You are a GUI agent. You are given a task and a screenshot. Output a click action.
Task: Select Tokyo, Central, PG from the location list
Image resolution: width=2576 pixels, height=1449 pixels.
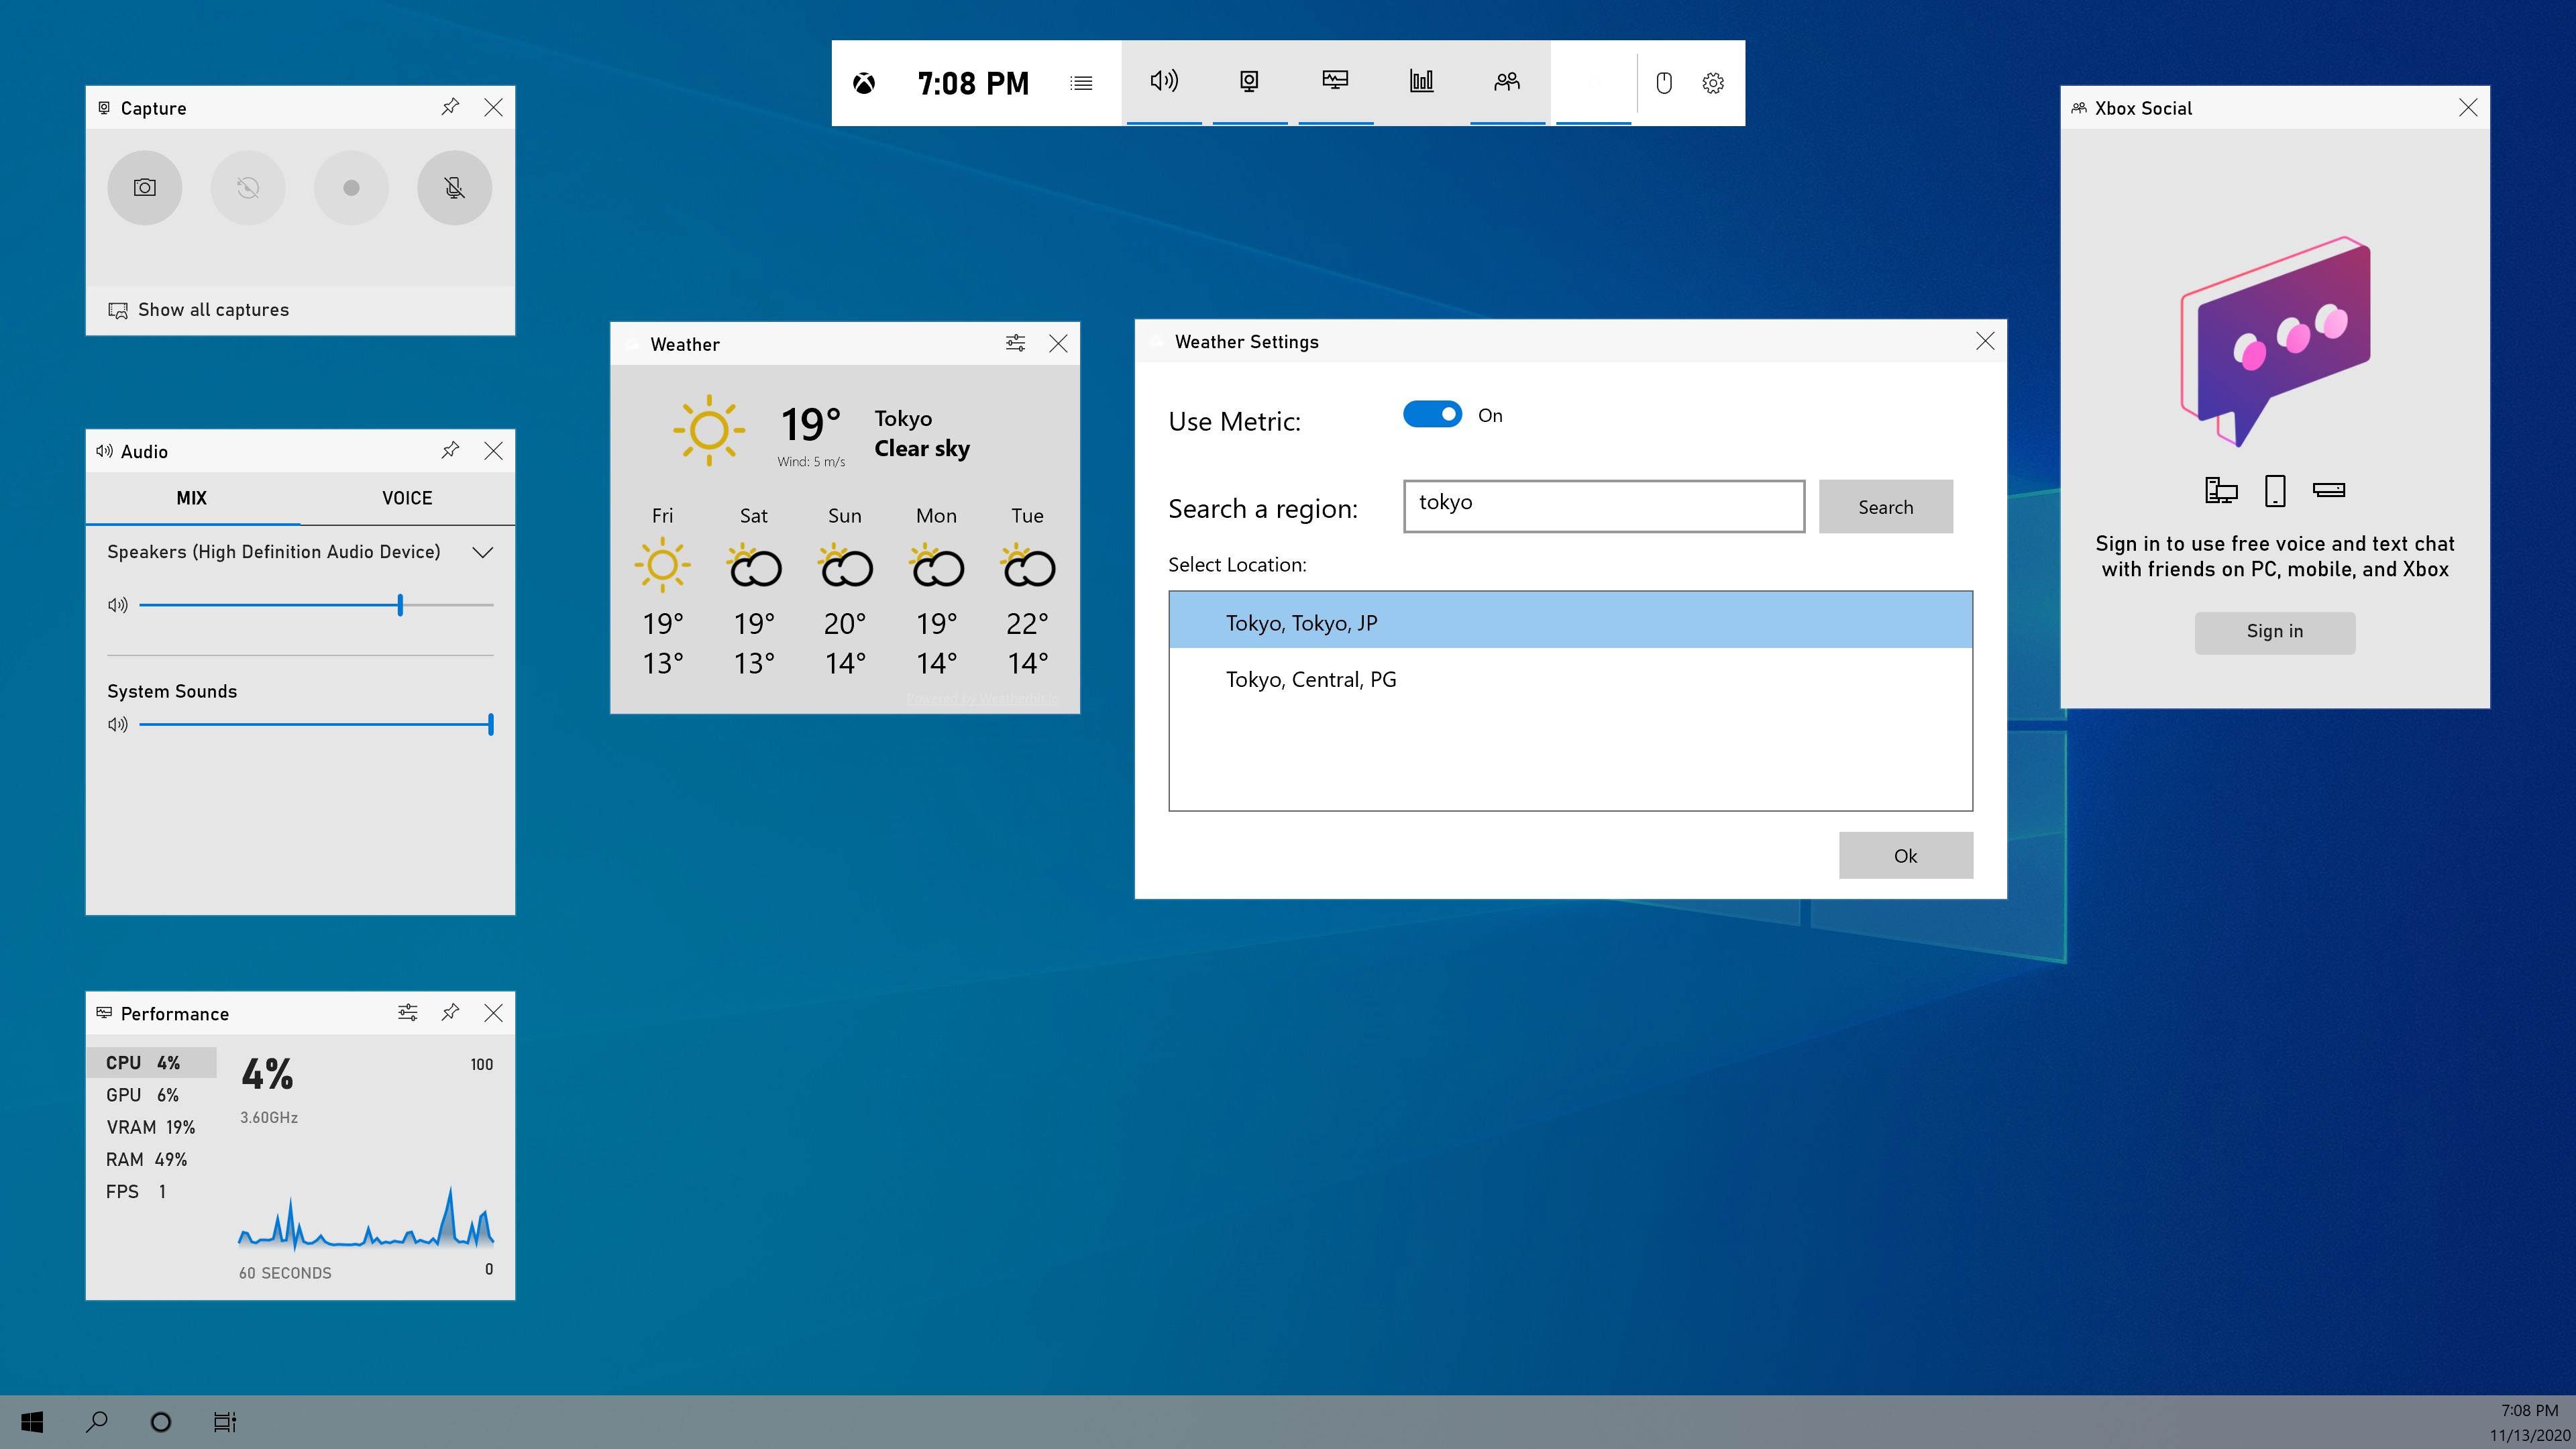pos(1311,679)
